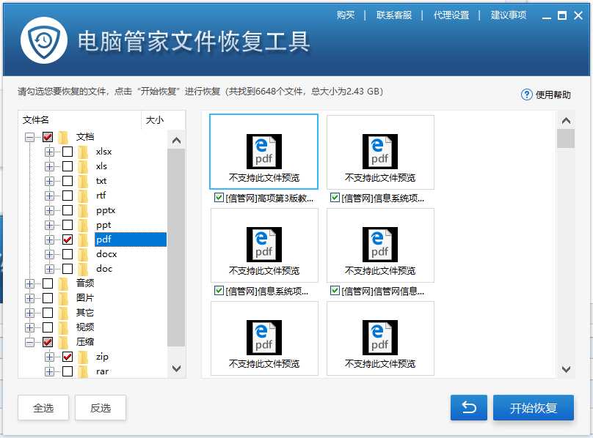
Task: Expand the 视频 tree node
Action: click(x=29, y=327)
